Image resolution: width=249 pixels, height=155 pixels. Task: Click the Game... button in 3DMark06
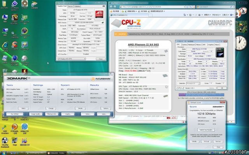point(104,114)
